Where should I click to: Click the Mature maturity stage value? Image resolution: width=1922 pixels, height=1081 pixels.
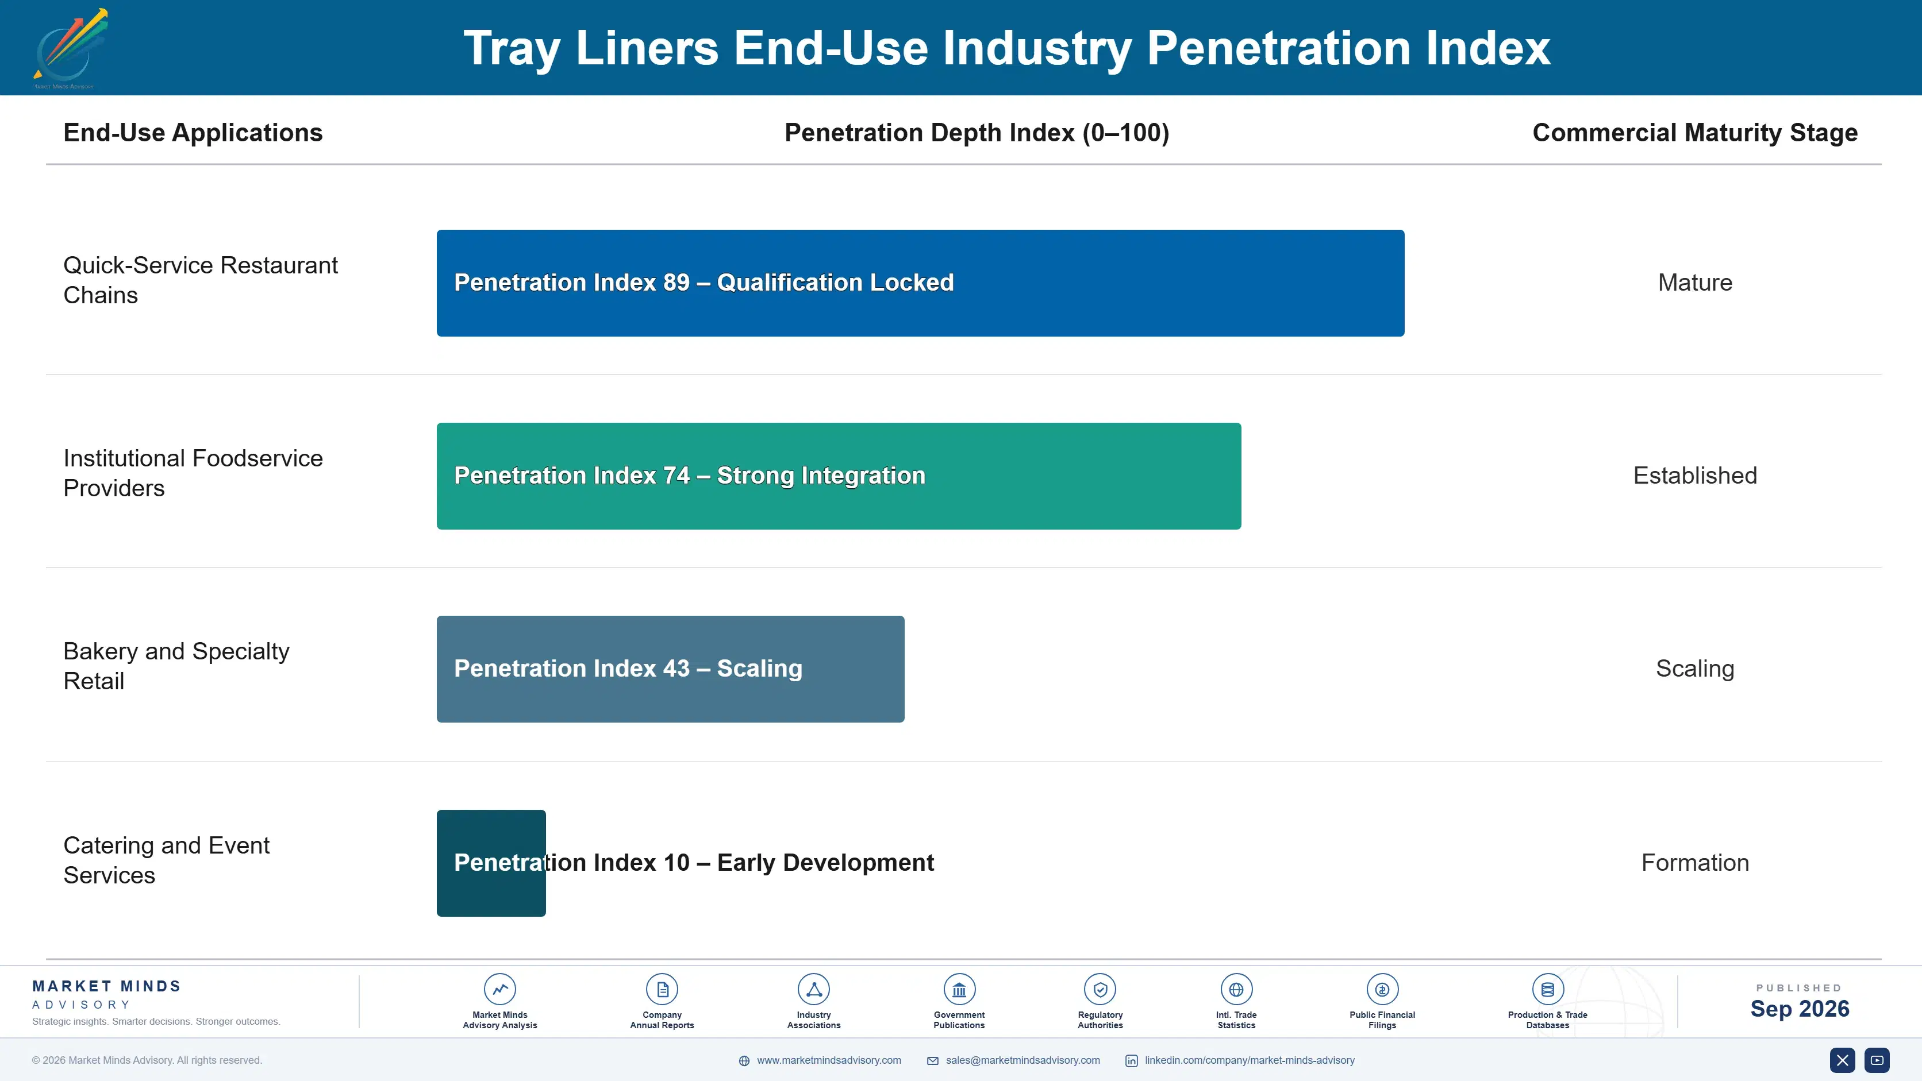pyautogui.click(x=1694, y=283)
